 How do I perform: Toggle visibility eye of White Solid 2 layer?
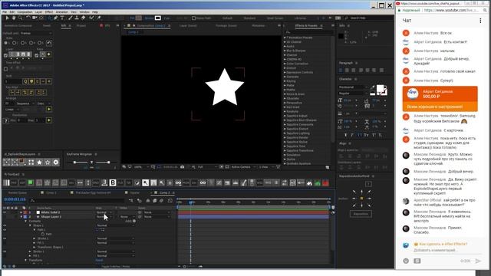(5, 212)
